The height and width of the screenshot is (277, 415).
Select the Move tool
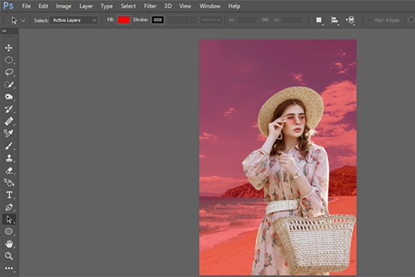coord(9,47)
